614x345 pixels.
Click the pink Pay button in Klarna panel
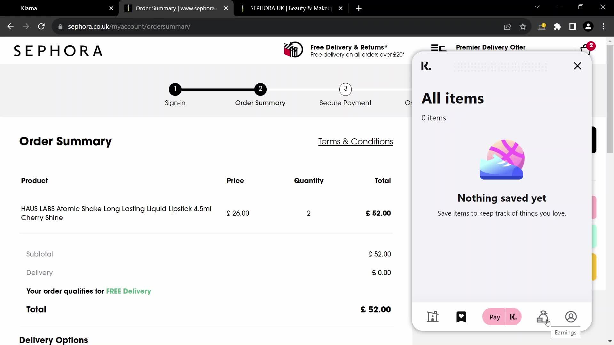click(x=494, y=317)
